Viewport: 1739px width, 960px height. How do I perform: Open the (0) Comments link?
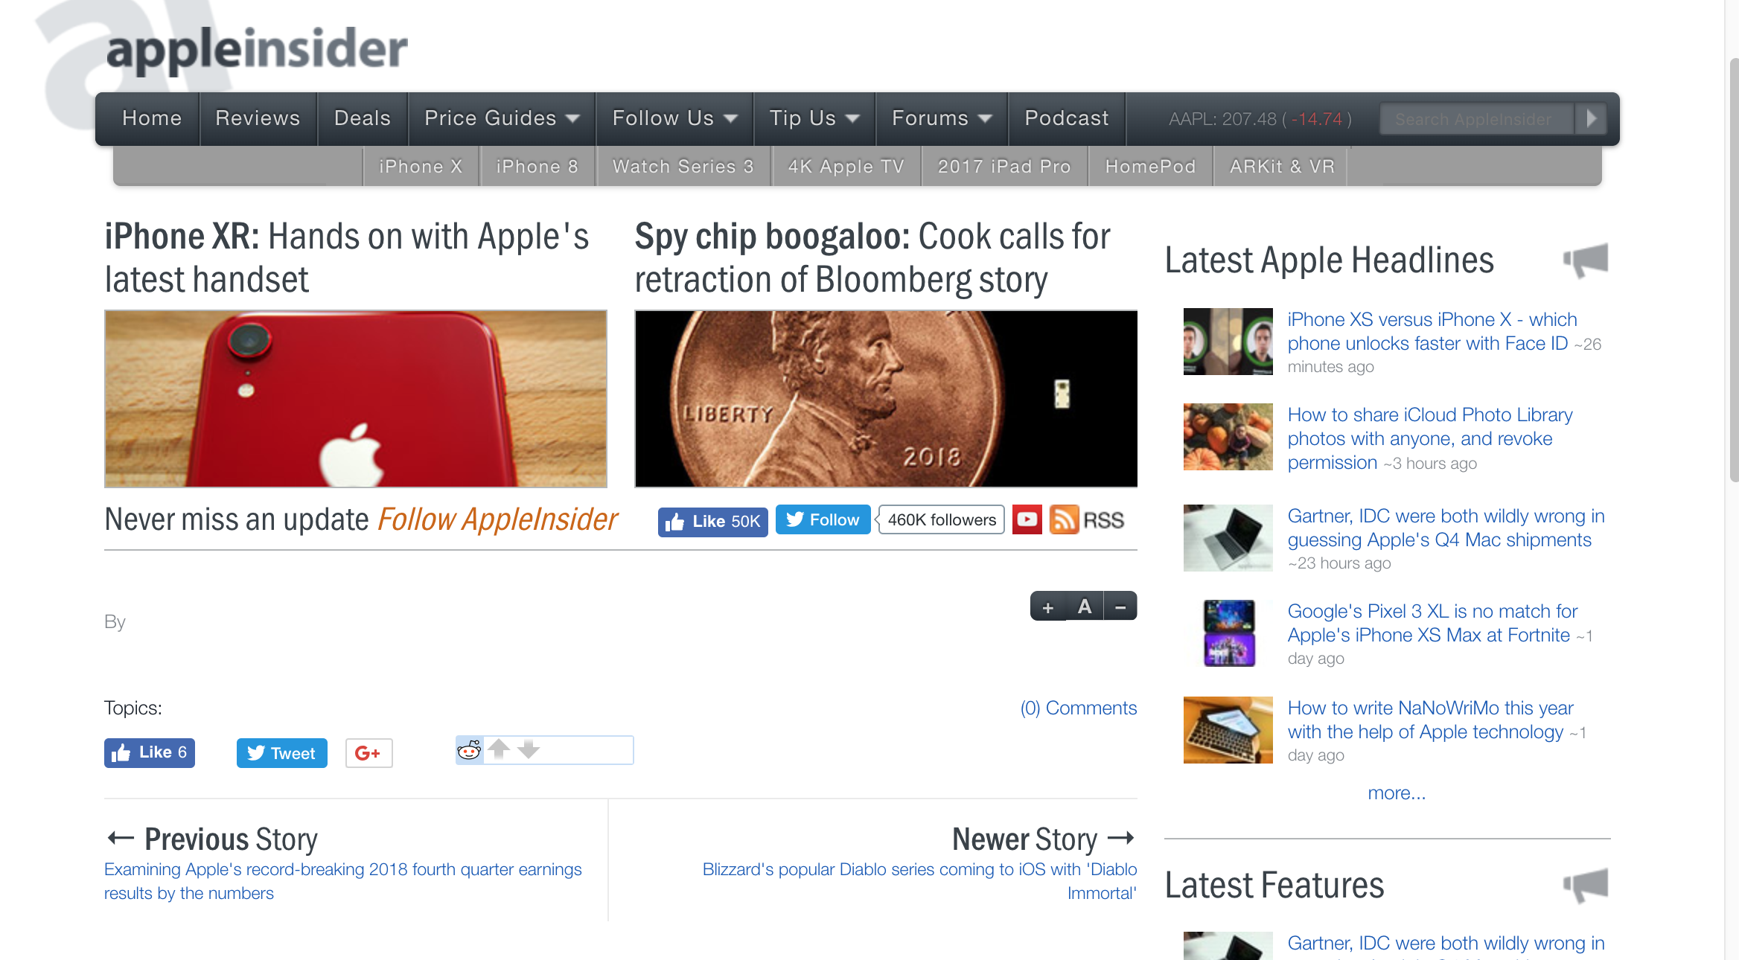tap(1078, 708)
